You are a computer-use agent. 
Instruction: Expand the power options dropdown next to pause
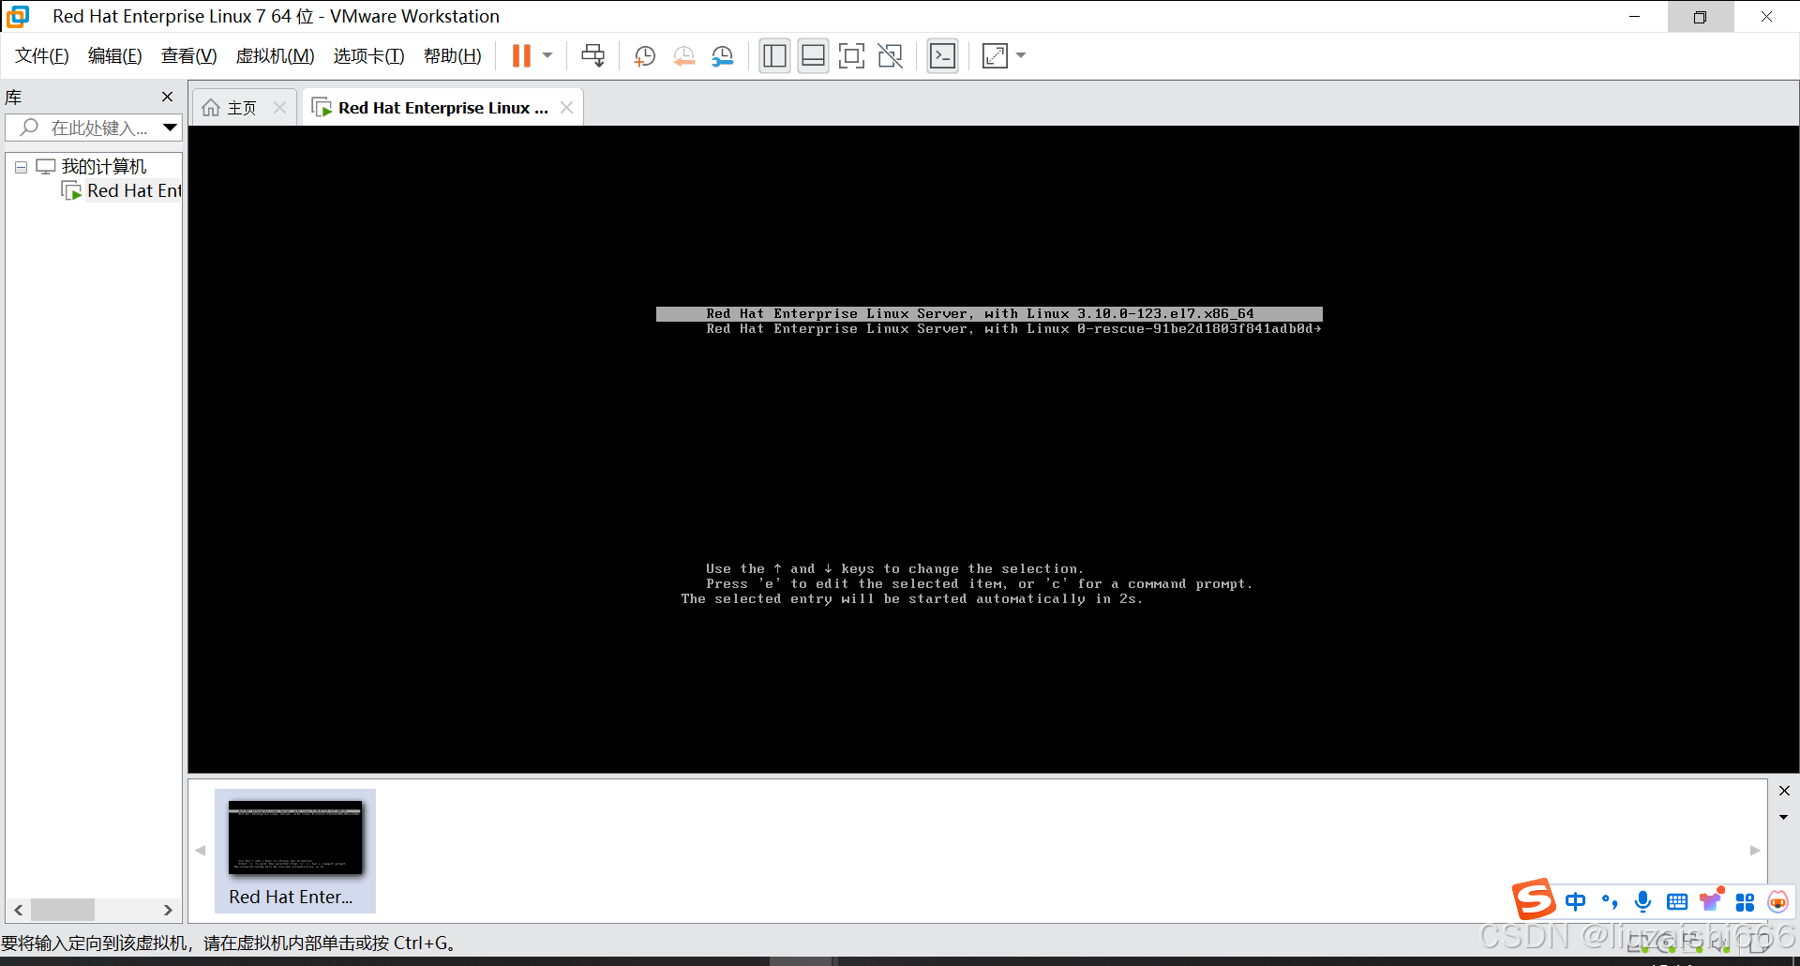[x=547, y=56]
